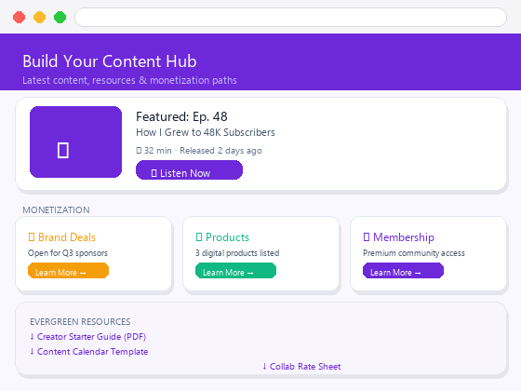The width and height of the screenshot is (521, 391).
Task: Click 'How I Grew to 48K Subscribers'
Action: pos(206,132)
